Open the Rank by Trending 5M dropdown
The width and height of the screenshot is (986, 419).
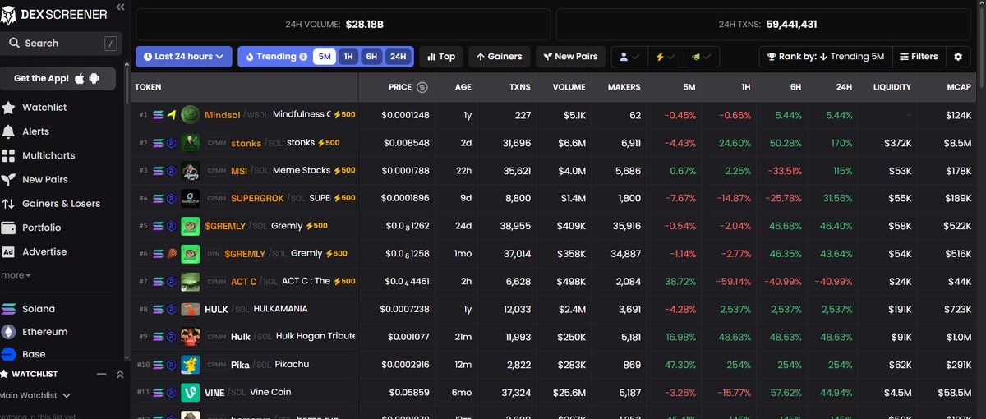click(x=825, y=57)
